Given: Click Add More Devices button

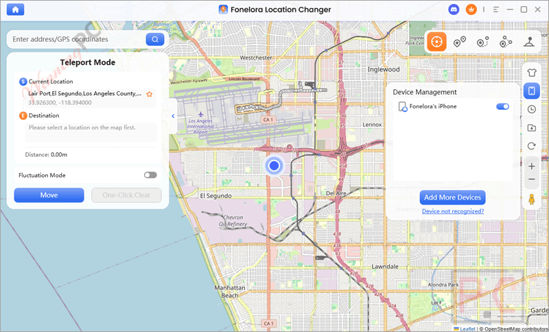Looking at the screenshot, I should point(452,198).
